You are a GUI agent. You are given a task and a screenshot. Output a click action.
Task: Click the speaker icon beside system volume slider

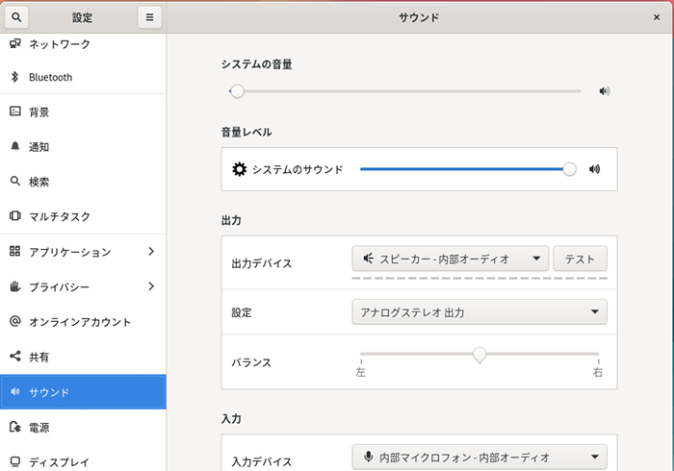604,92
